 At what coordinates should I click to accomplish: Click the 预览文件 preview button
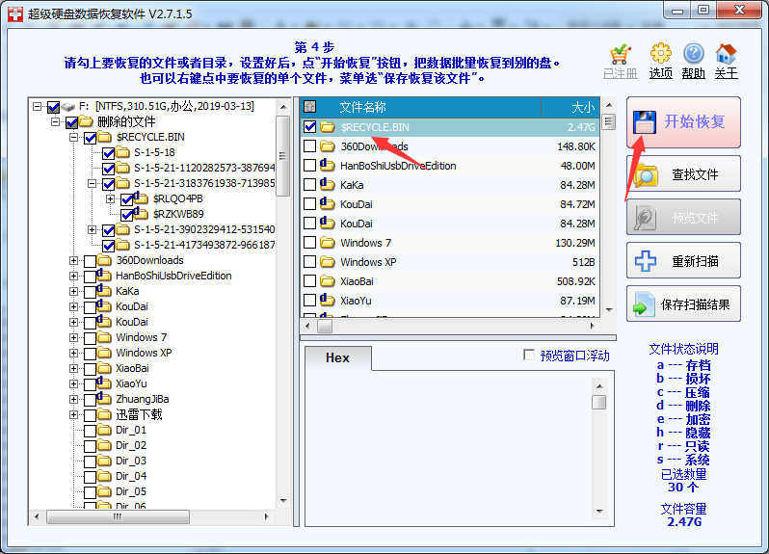[683, 218]
